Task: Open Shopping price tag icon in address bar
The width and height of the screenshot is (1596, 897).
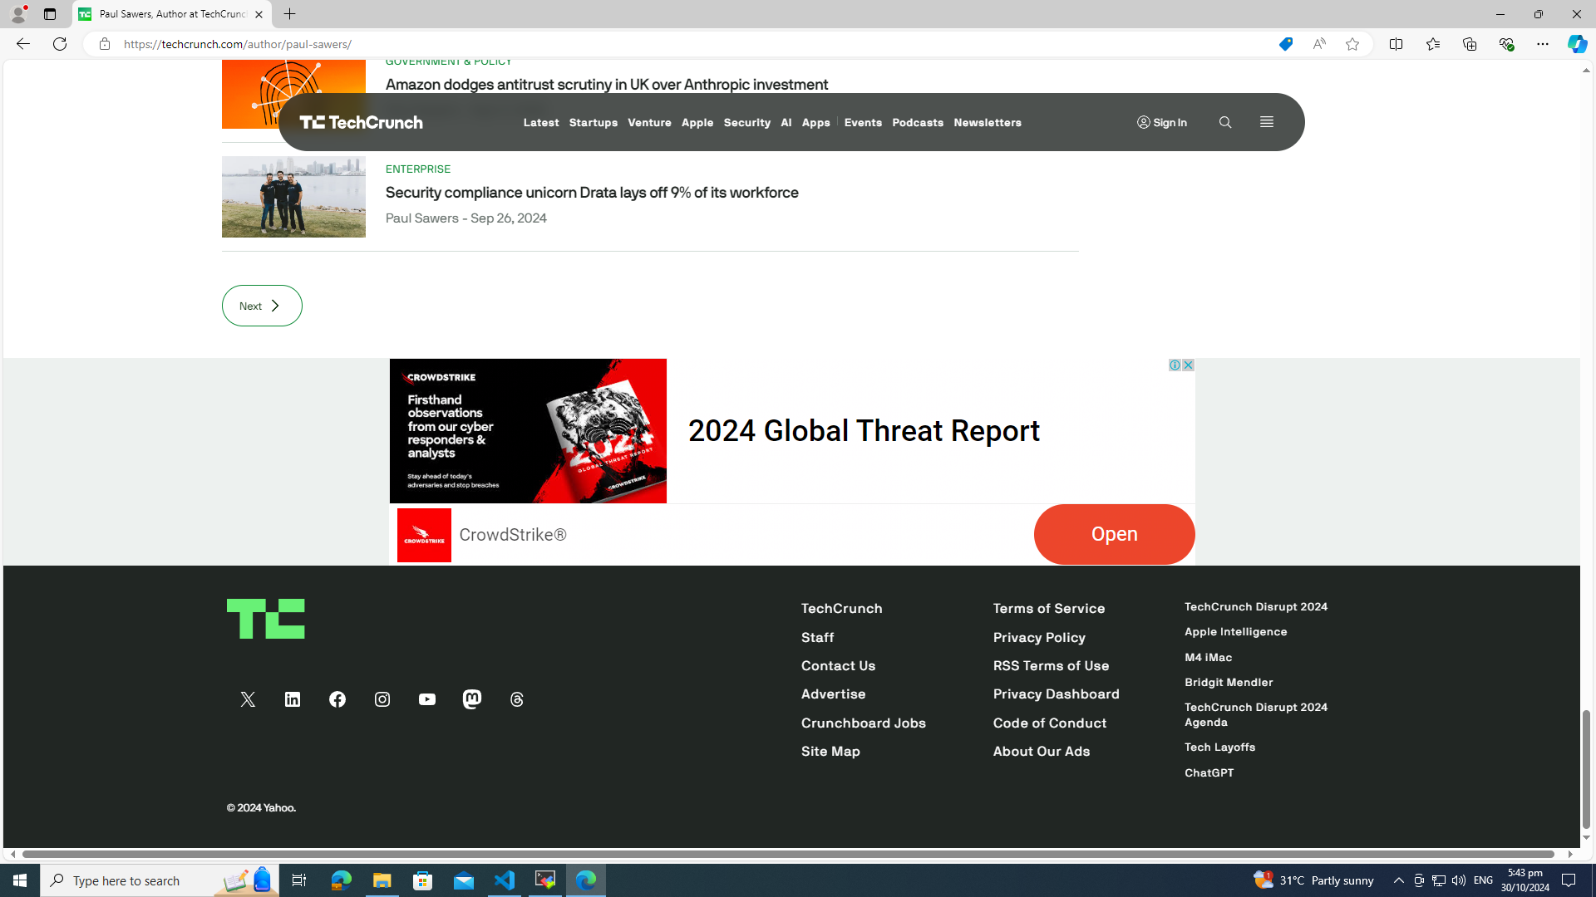Action: tap(1286, 44)
